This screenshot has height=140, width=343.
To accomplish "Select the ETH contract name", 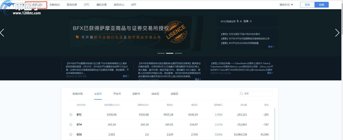I will click(x=79, y=125).
